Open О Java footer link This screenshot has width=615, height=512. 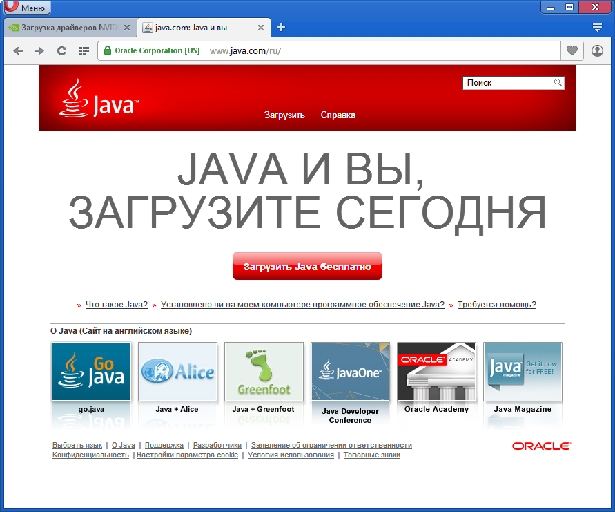click(x=124, y=445)
